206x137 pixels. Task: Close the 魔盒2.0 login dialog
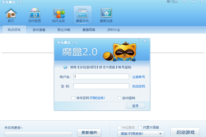145,41
